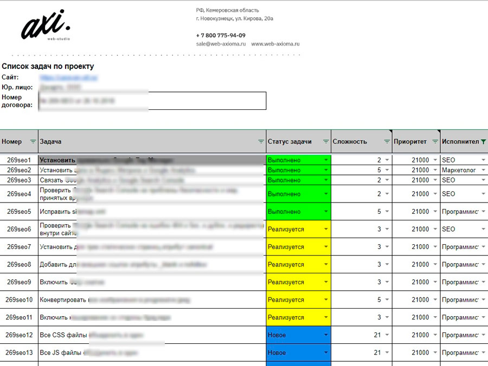The image size is (488, 366).
Task: Expand the Новое status dropdown for 269seo12
Action: pos(326,335)
